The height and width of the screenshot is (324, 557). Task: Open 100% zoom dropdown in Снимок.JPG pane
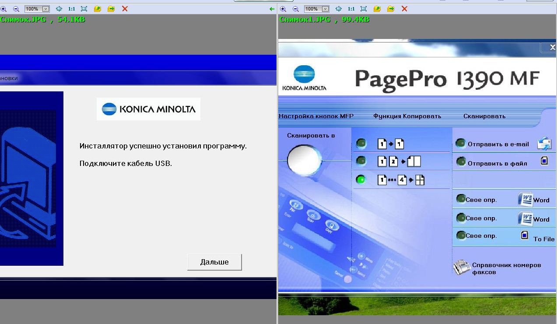pos(46,9)
